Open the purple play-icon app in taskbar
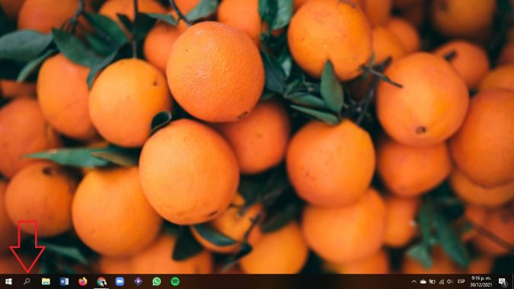 [139, 281]
